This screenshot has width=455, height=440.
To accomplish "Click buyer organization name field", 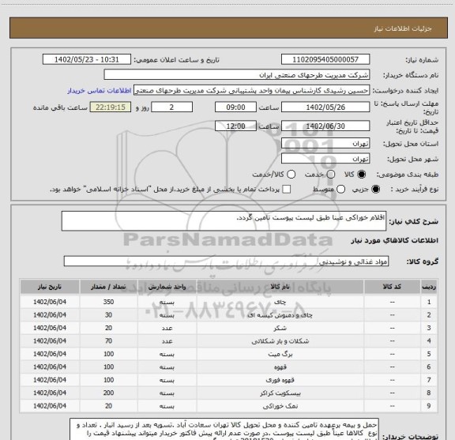I will click(x=237, y=75).
